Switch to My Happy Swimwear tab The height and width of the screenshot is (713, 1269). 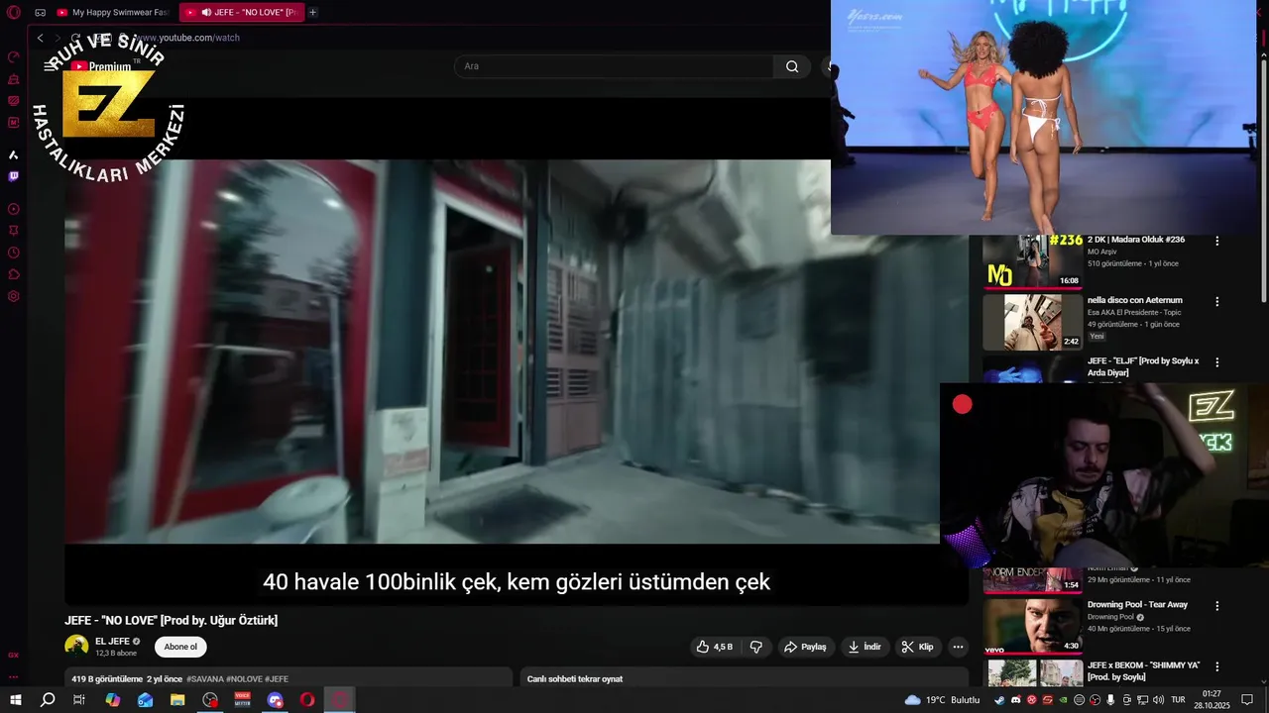pos(113,13)
